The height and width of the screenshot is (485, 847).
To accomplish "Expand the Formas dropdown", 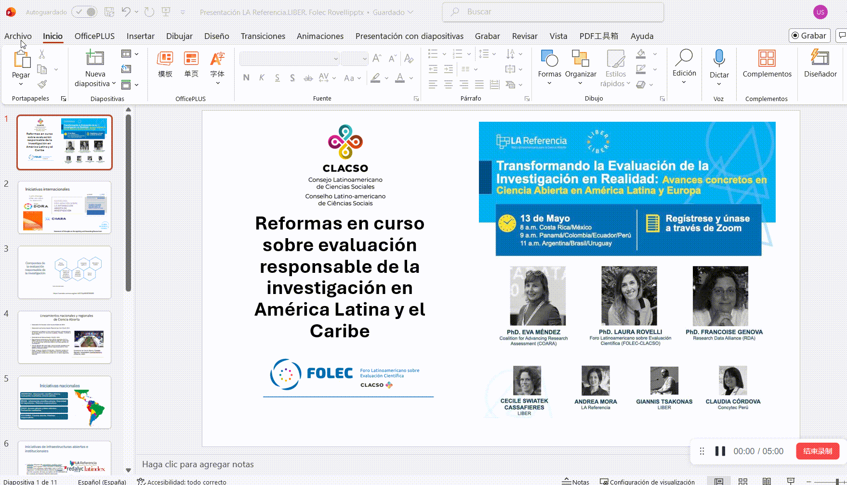I will 549,84.
